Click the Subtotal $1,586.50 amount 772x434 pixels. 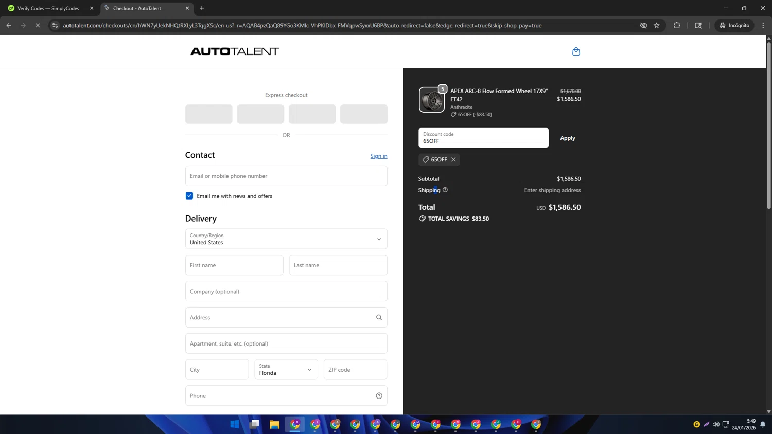tap(569, 179)
